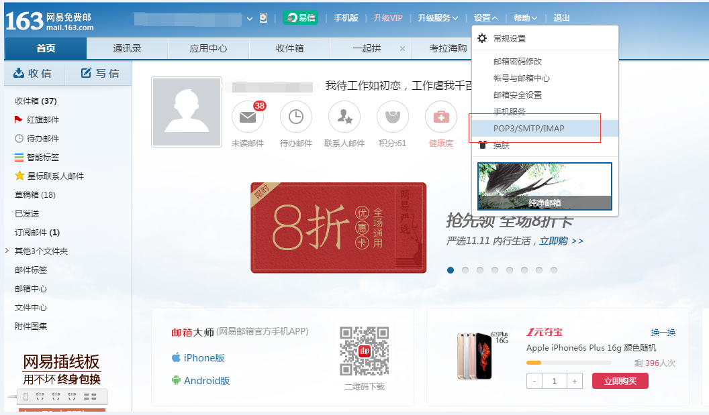Viewport: 709px width, 415px height.
Task: Select the third banner carousel dot
Action: (x=480, y=270)
